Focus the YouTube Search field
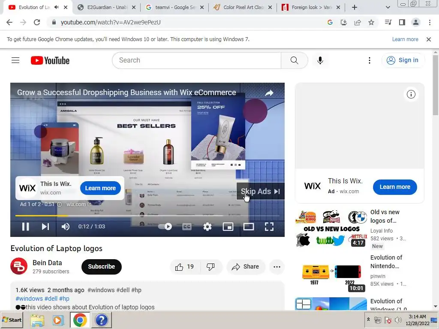439x329 pixels. coord(196,60)
